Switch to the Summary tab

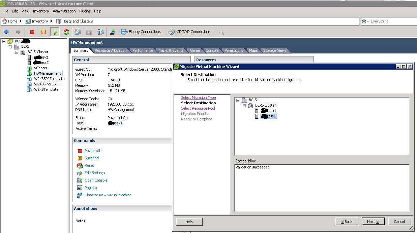tap(81, 50)
